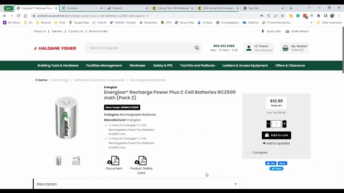
Task: Open the Chrome three-dot menu
Action: [x=339, y=16]
